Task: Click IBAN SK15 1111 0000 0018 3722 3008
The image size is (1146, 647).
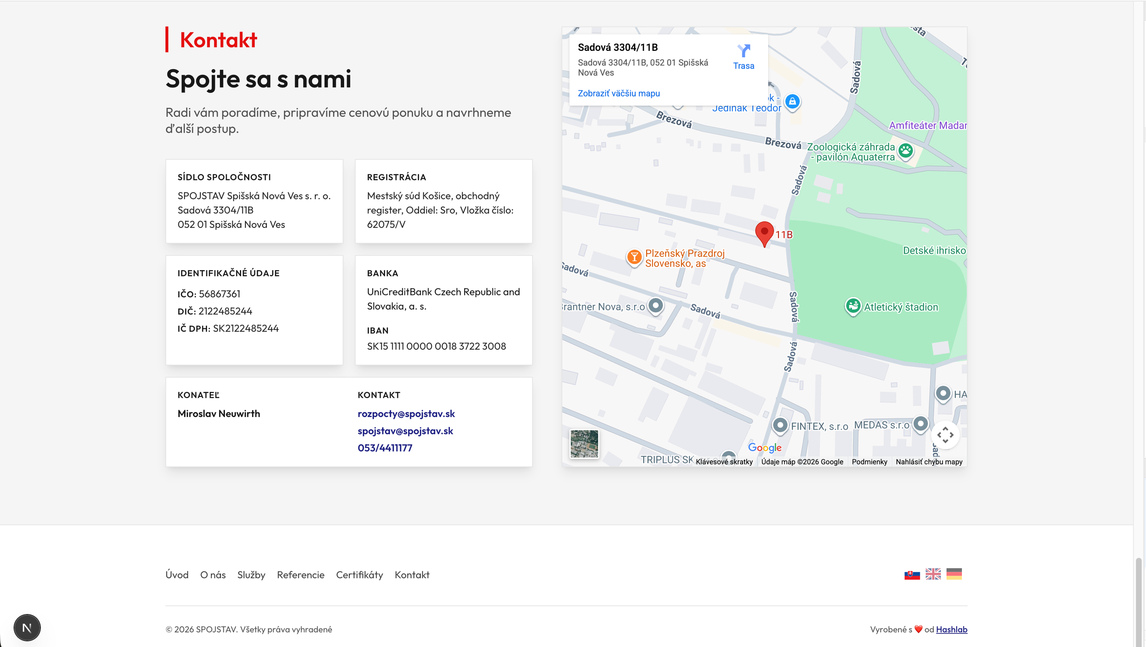Action: (x=436, y=346)
